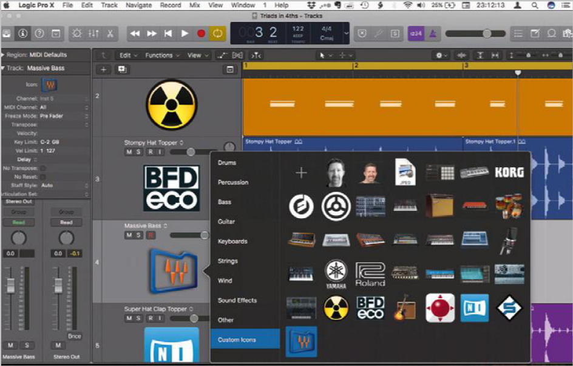Viewport: 573px width, 366px height.
Task: Open the Functions dropdown menu
Action: tap(162, 55)
